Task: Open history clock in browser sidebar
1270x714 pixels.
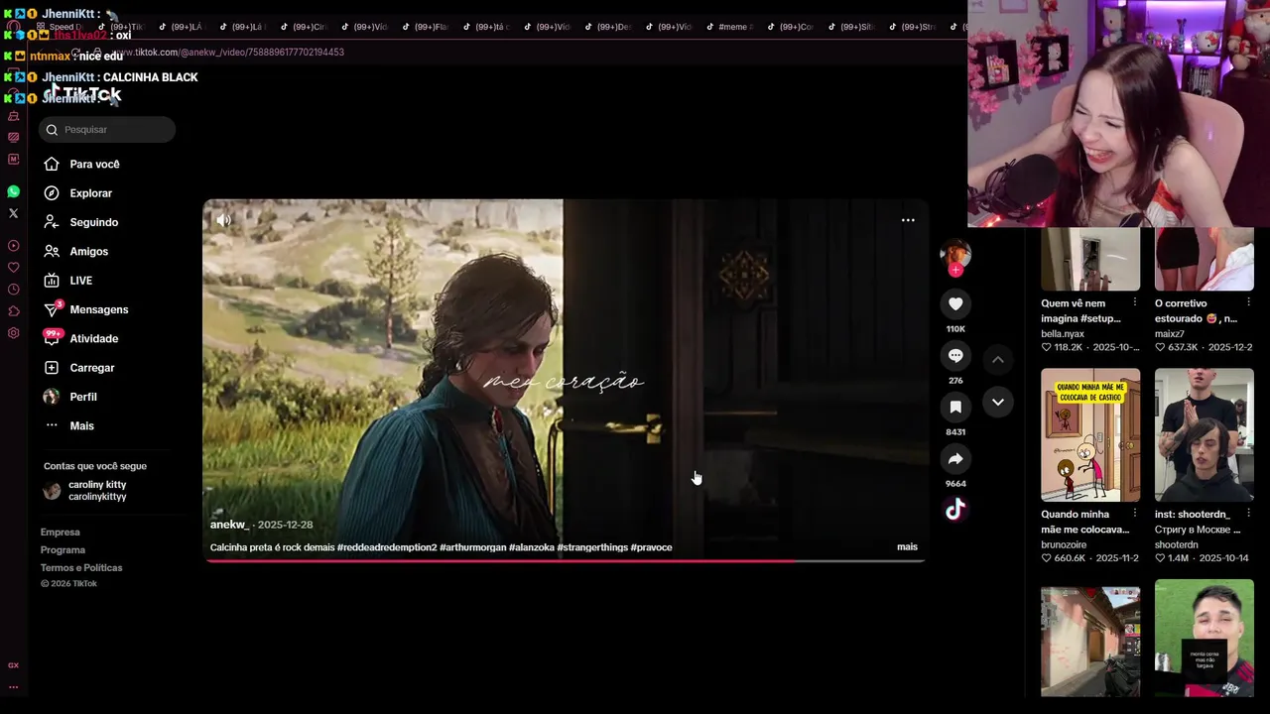Action: (13, 290)
